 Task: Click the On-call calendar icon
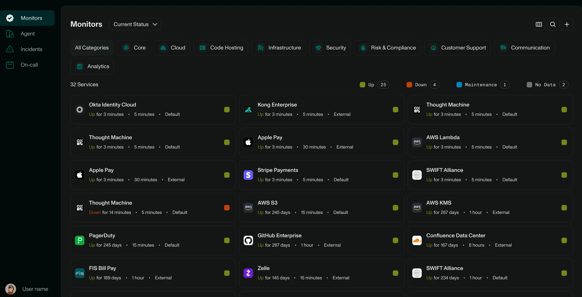click(x=10, y=65)
